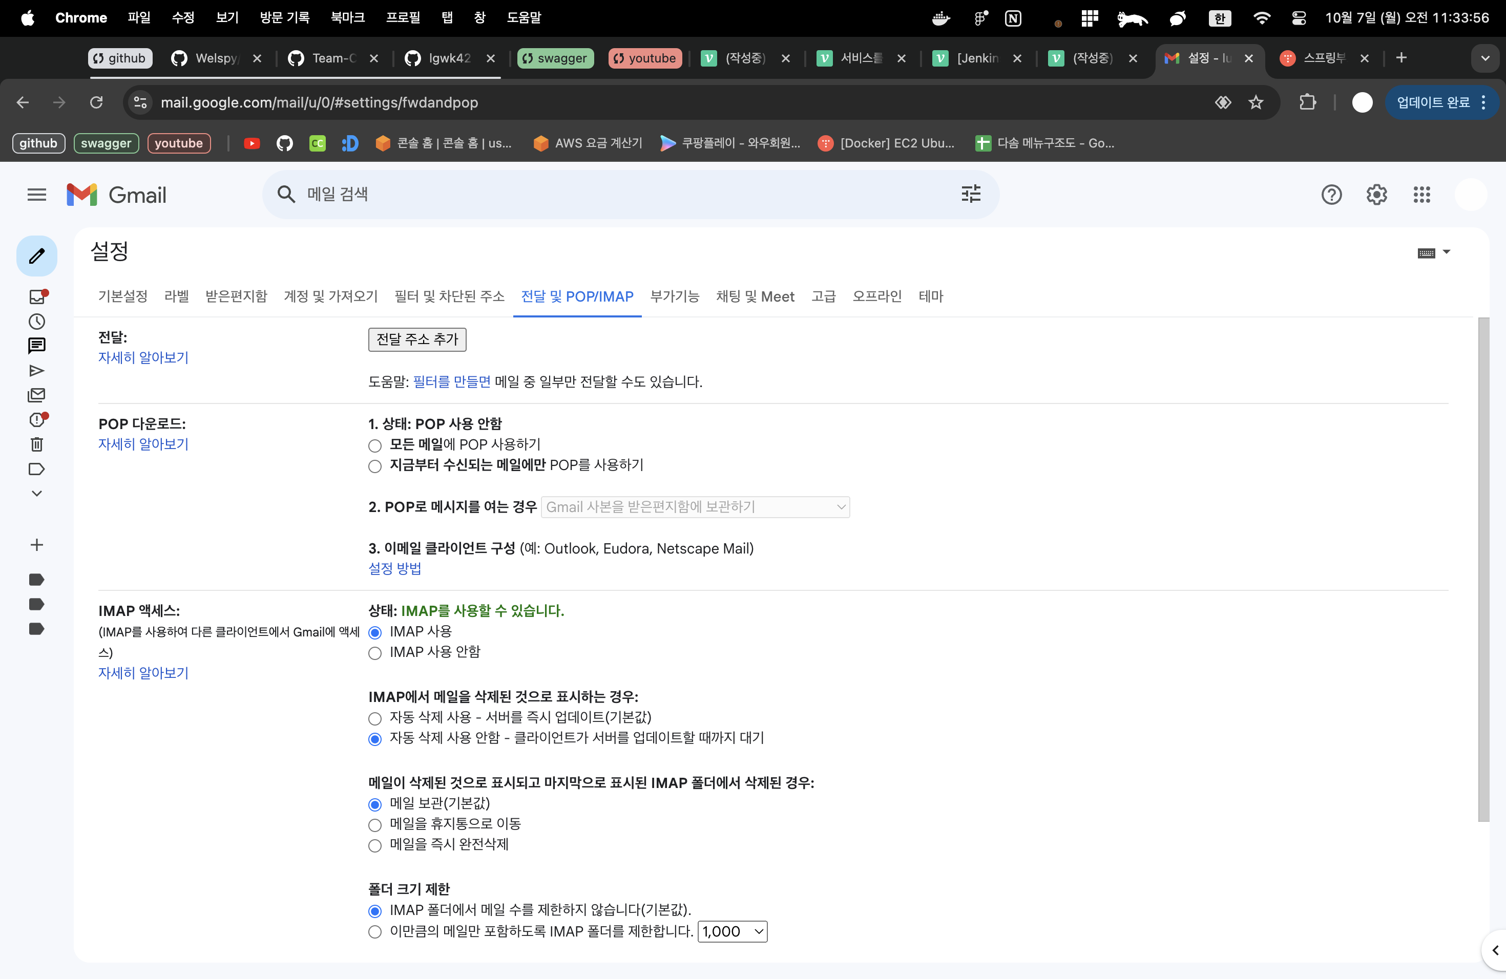This screenshot has height=979, width=1506.
Task: Select IMAP 사용 안함 radio button
Action: click(x=374, y=653)
